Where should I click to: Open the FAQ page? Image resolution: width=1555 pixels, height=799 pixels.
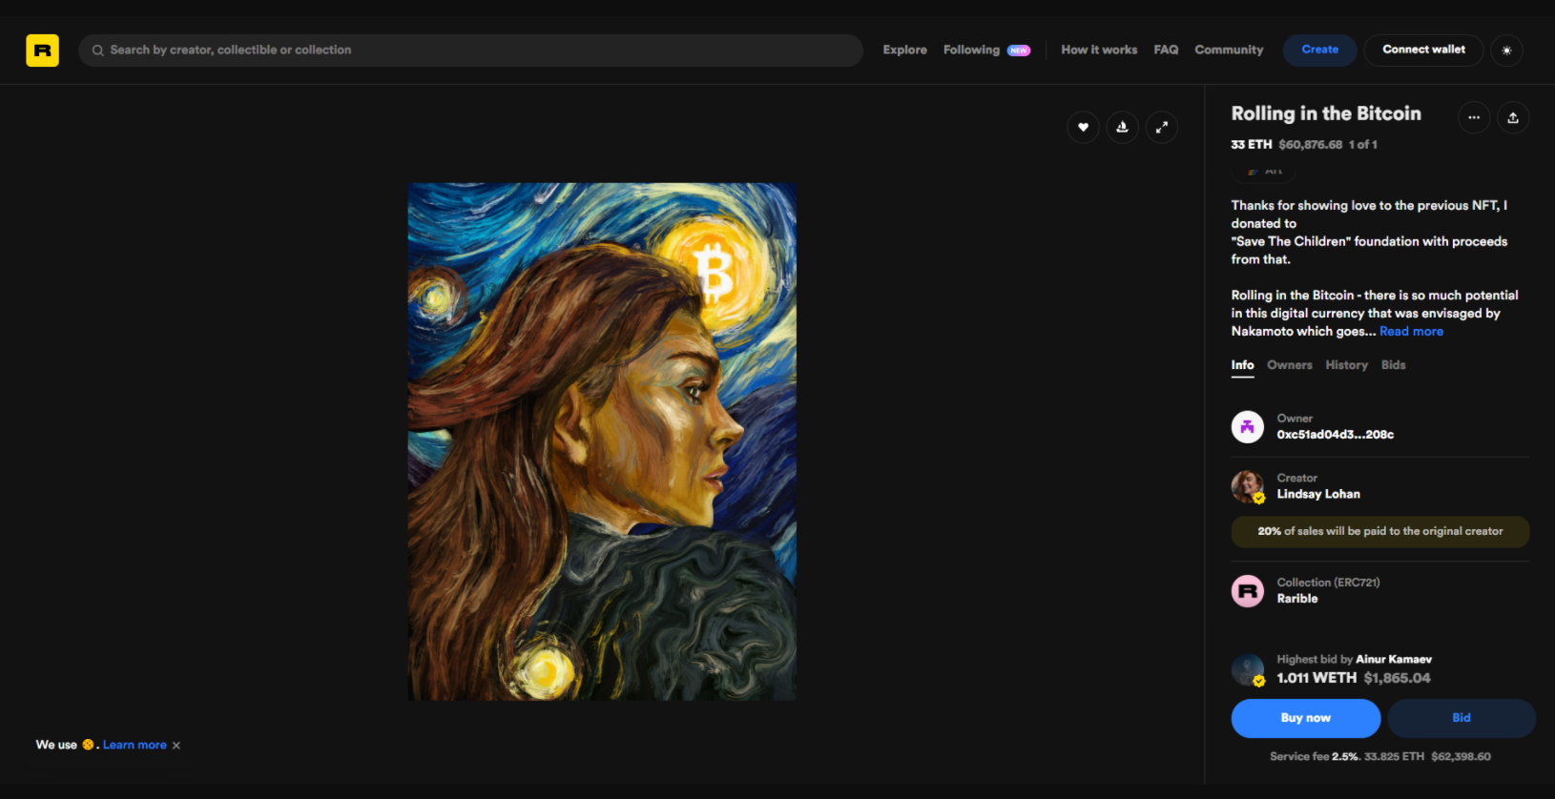(x=1166, y=50)
